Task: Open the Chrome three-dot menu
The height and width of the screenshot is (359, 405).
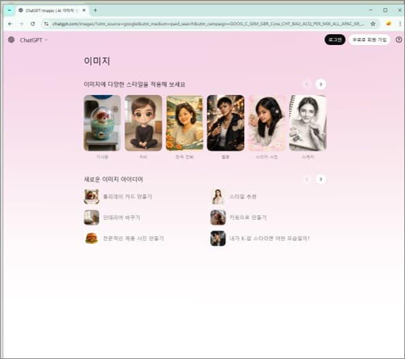Action: pos(400,23)
